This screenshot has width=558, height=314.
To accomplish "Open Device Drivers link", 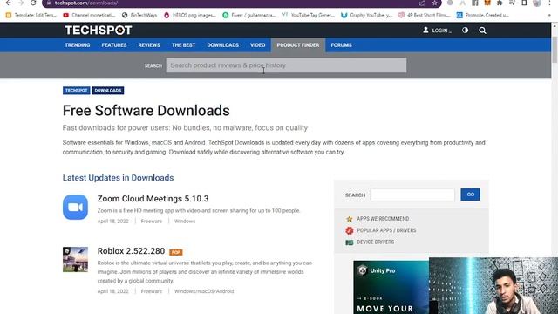I will click(376, 242).
